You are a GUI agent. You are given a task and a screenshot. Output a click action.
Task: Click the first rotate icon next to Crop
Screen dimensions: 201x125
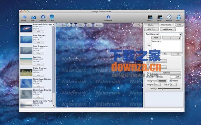69,25
